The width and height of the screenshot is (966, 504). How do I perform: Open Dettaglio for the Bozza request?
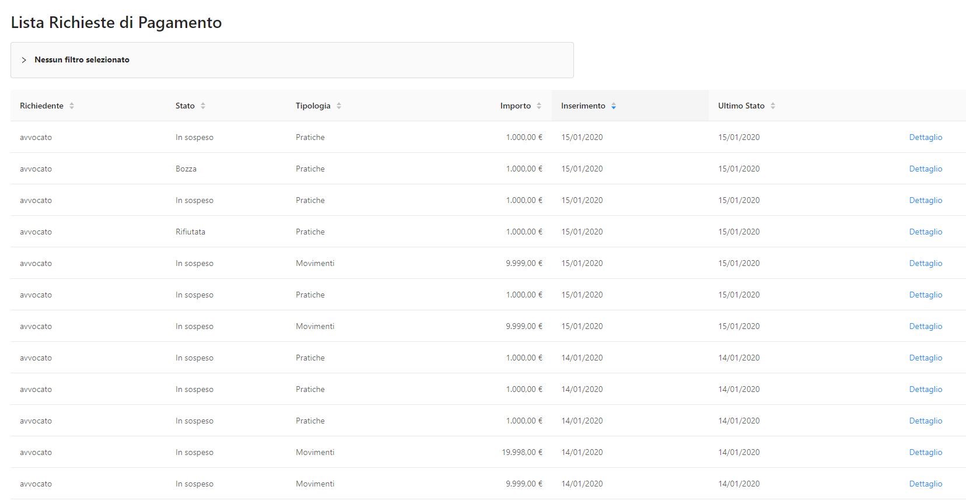click(925, 169)
